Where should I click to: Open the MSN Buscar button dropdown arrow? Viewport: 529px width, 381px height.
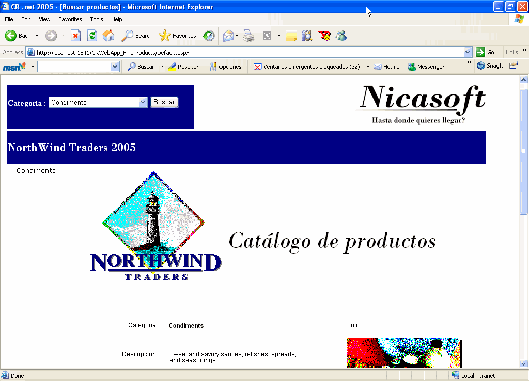point(162,67)
